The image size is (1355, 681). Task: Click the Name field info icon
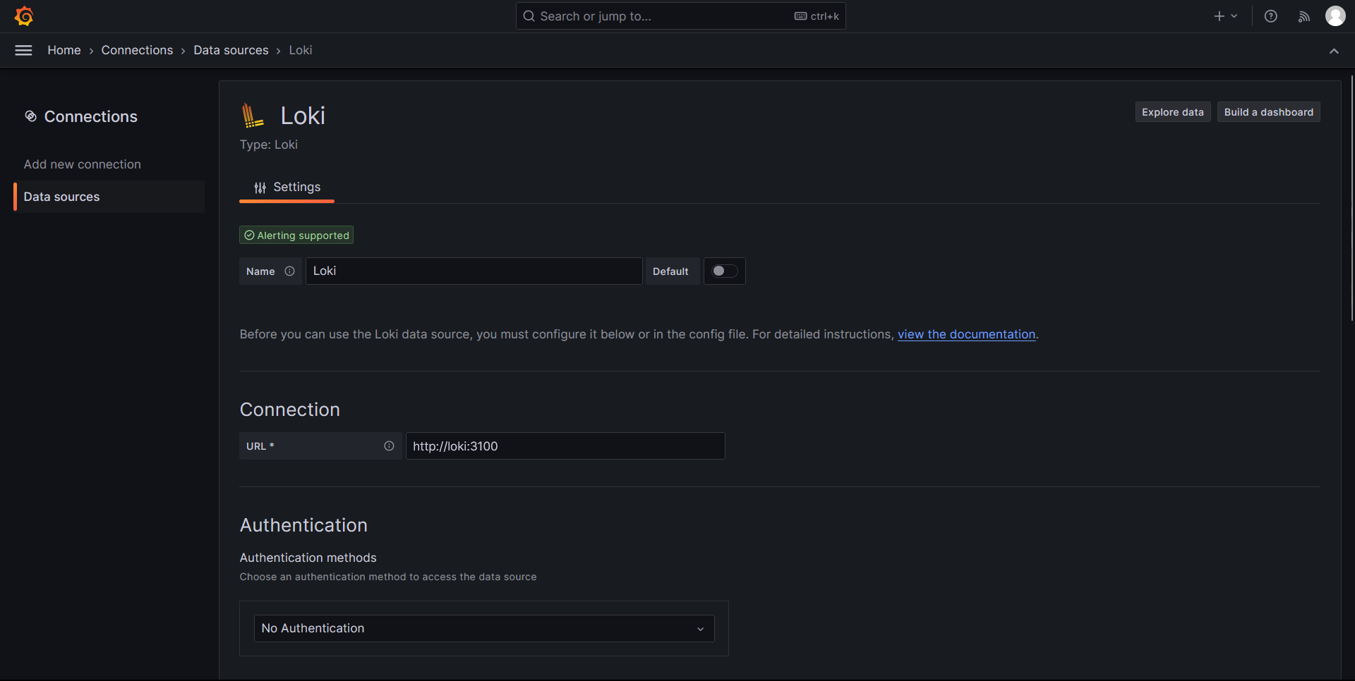[289, 271]
